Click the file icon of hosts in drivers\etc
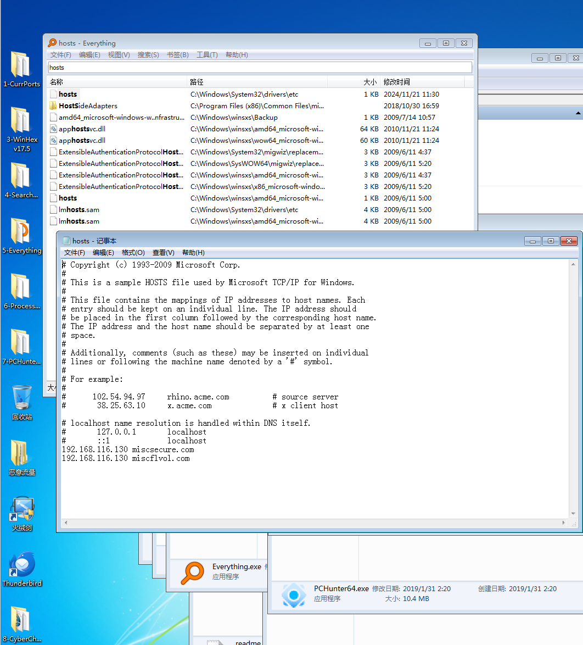This screenshot has height=645, width=583. pyautogui.click(x=53, y=94)
